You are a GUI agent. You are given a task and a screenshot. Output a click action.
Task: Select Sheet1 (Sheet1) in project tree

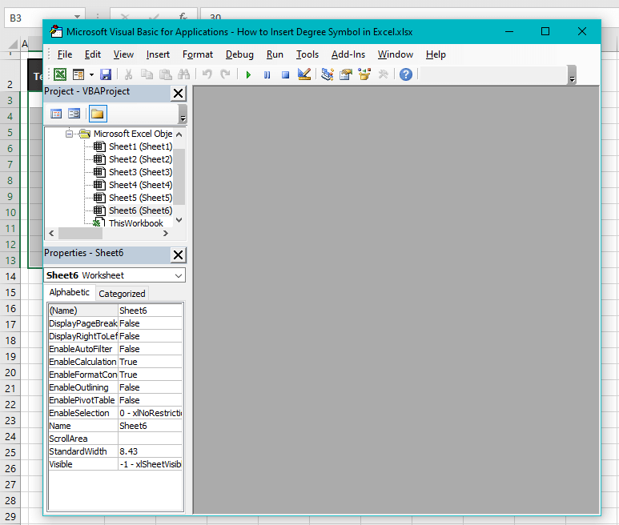click(141, 146)
